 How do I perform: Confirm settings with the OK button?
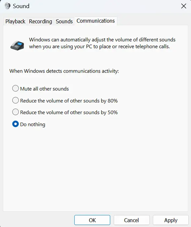pos(92,220)
